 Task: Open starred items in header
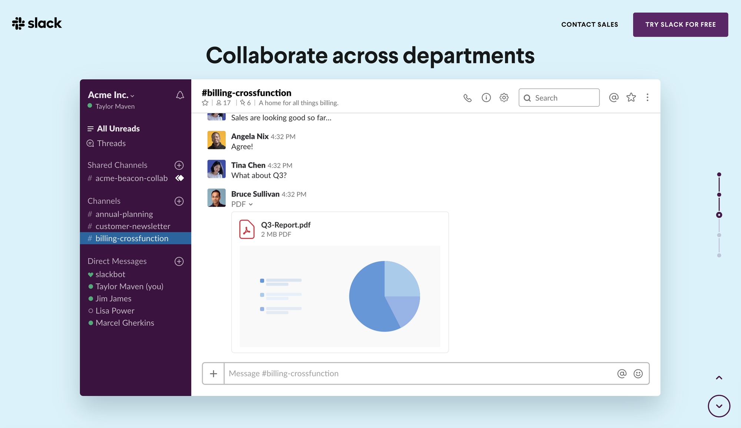coord(631,97)
